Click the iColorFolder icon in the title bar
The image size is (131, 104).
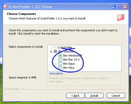pos(6,7)
